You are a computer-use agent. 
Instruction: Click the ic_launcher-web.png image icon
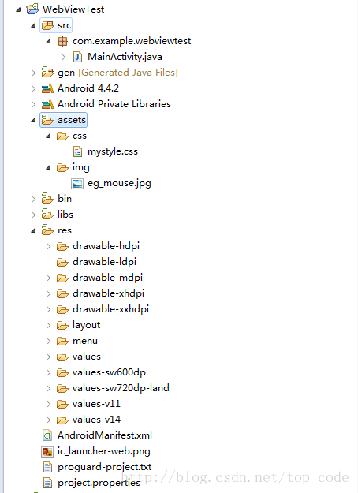pyautogui.click(x=47, y=451)
